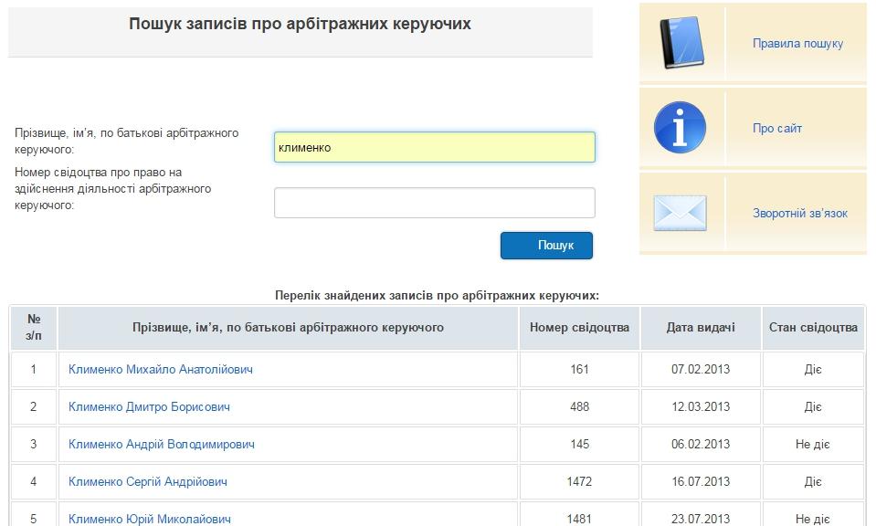Viewport: 876px width, 526px height.
Task: Click the blue info circle icon
Action: pos(680,128)
